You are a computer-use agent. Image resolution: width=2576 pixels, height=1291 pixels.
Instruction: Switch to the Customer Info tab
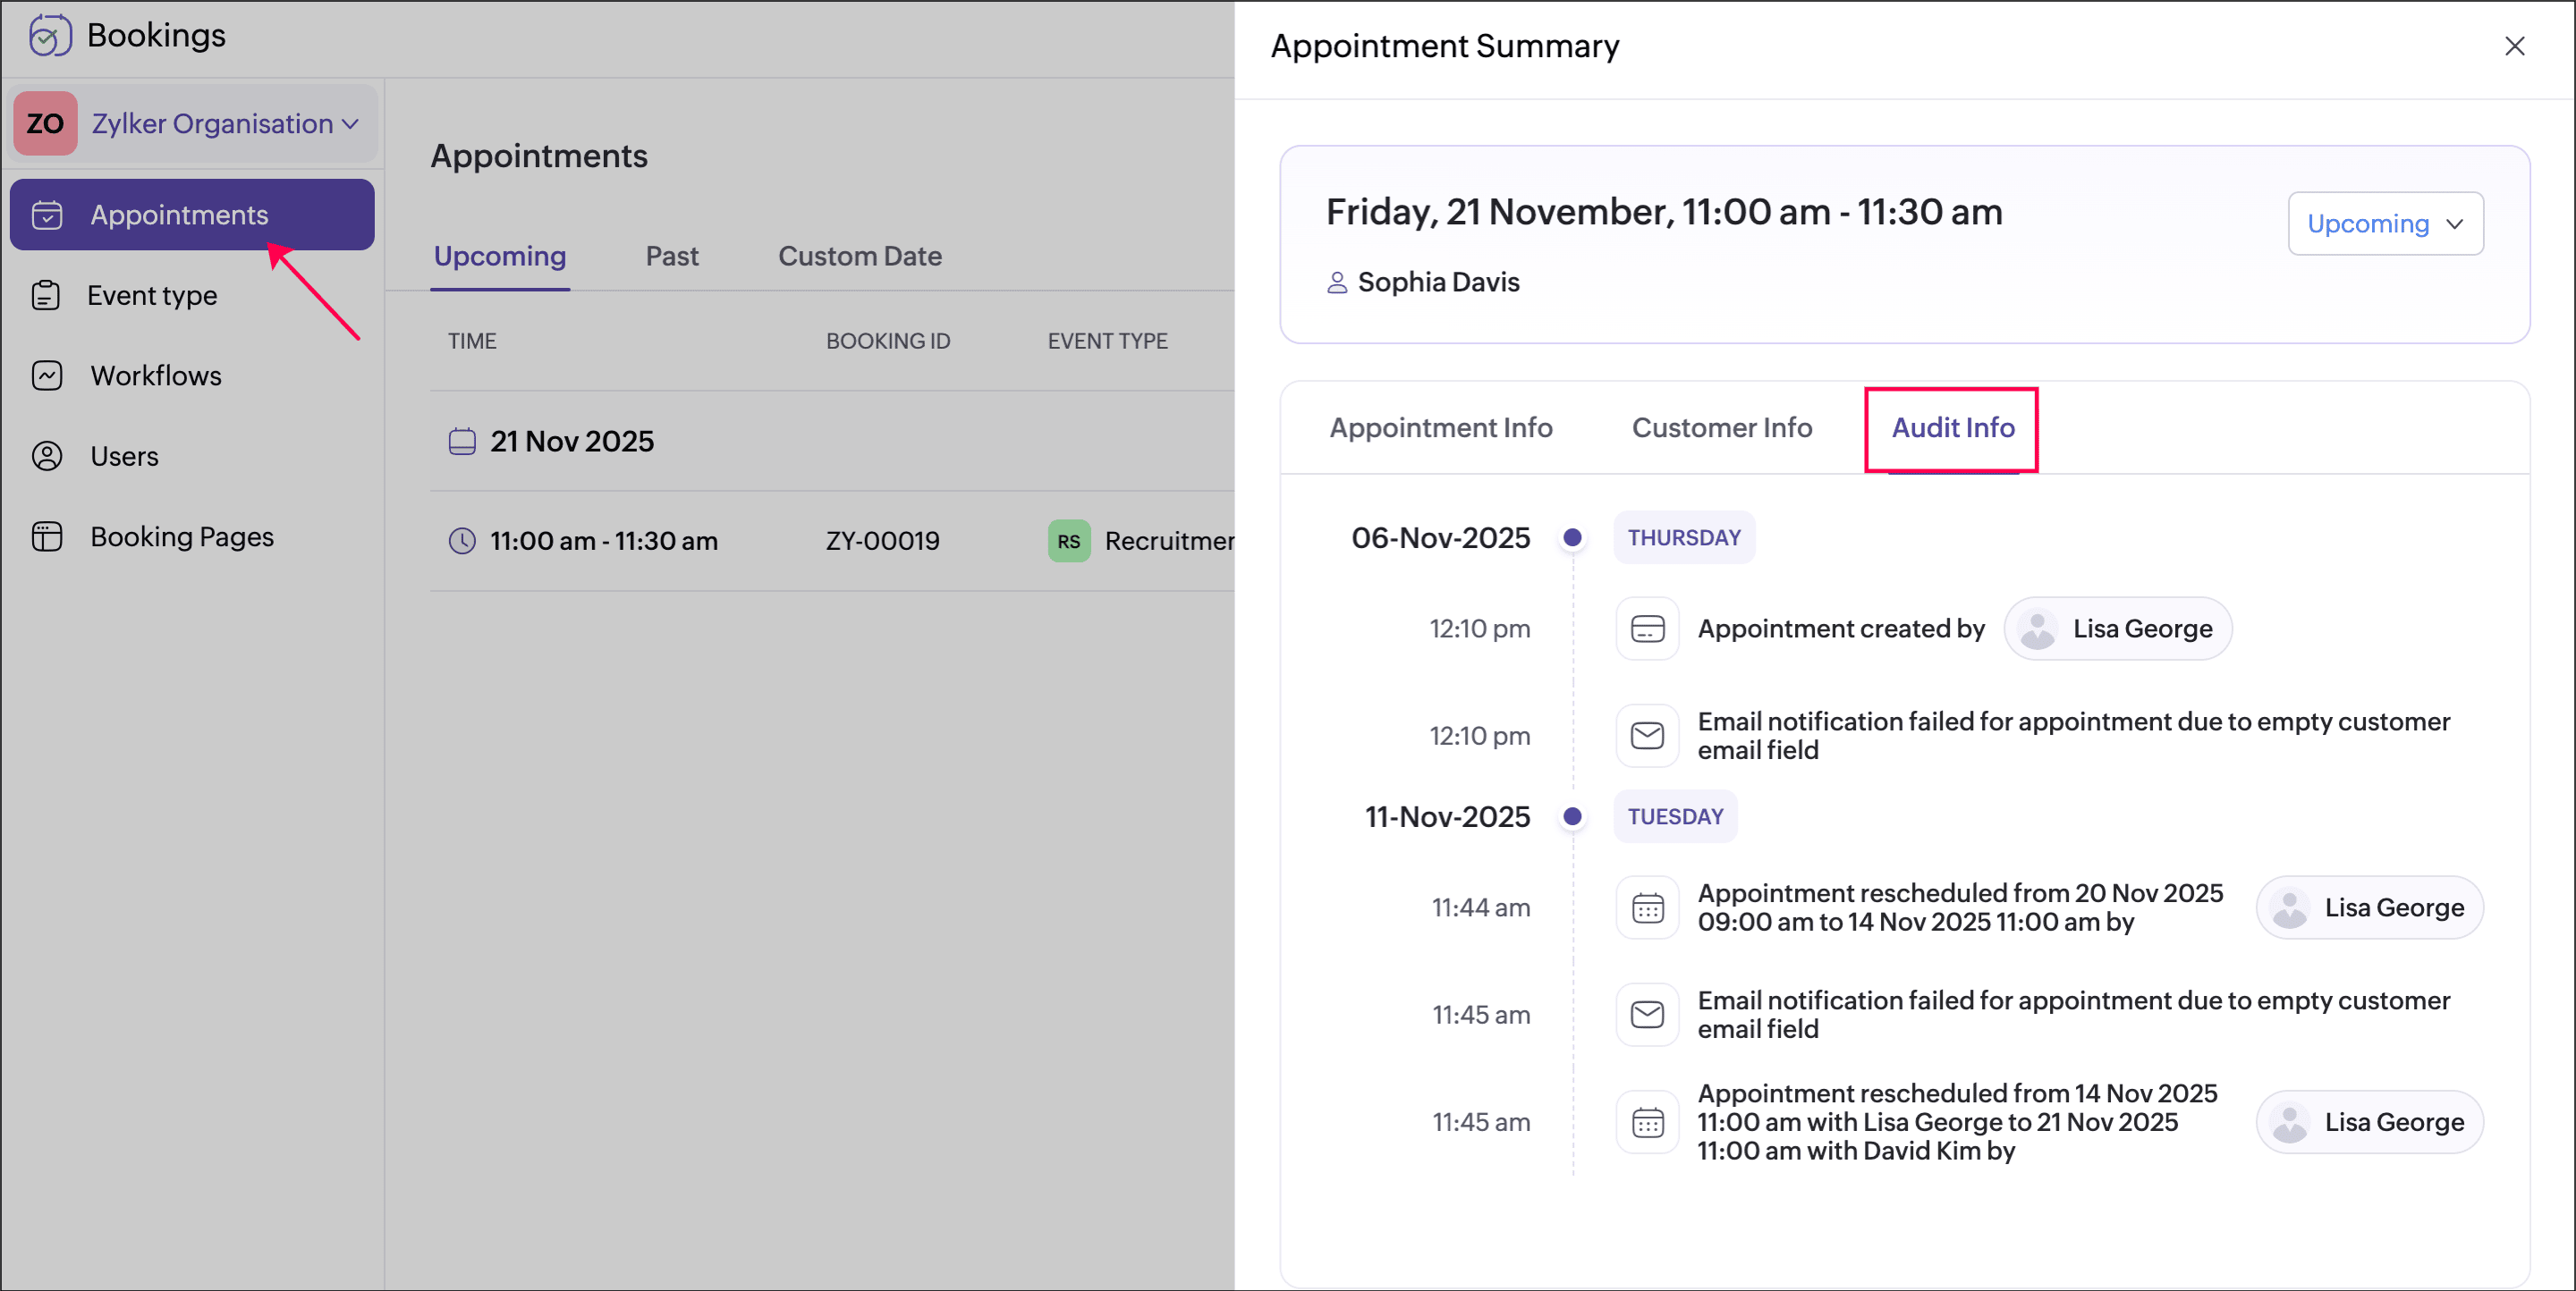pos(1721,427)
